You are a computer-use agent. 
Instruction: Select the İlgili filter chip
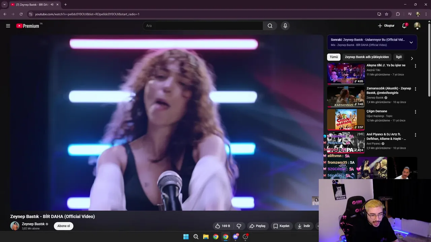pyautogui.click(x=399, y=57)
